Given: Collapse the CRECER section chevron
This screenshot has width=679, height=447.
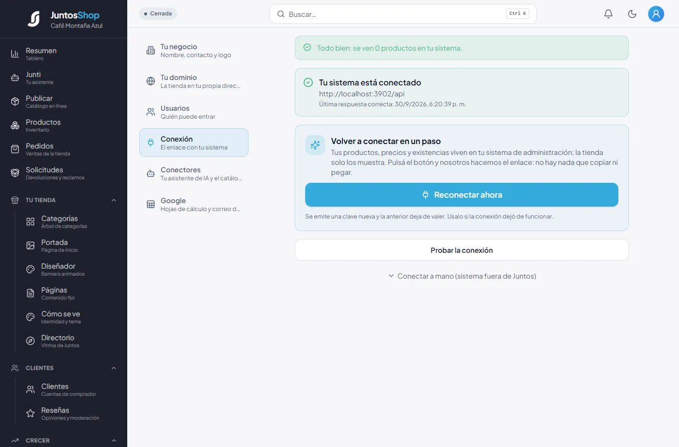Looking at the screenshot, I should pyautogui.click(x=114, y=441).
